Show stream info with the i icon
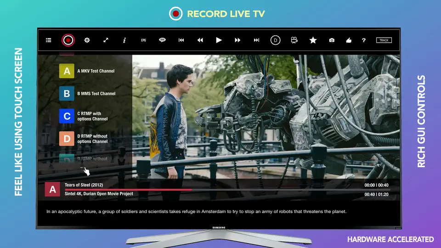The height and width of the screenshot is (248, 441). (124, 40)
